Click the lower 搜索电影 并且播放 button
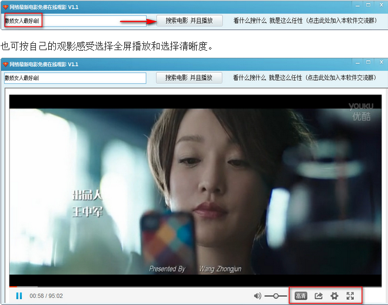 [x=189, y=78]
